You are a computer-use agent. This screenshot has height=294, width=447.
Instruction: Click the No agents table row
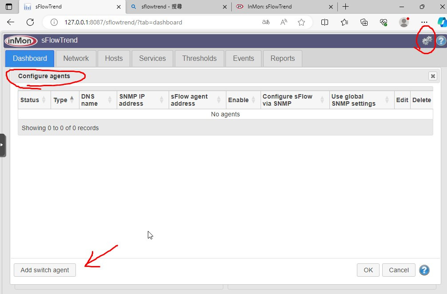225,114
